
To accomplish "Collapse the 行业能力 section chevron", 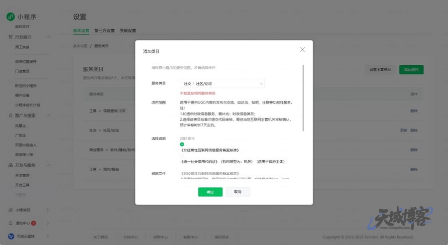I will [x=49, y=37].
